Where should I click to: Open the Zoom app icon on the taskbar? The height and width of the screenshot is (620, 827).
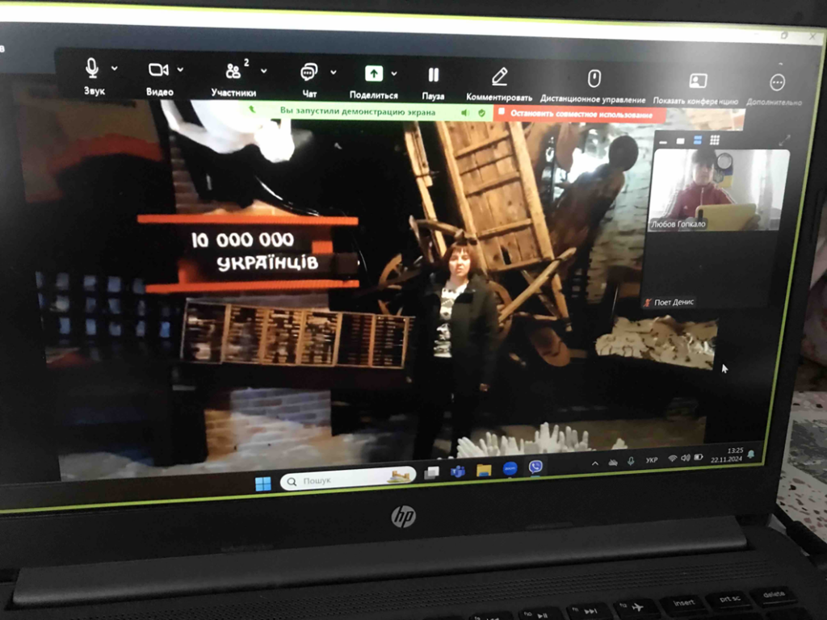point(510,468)
